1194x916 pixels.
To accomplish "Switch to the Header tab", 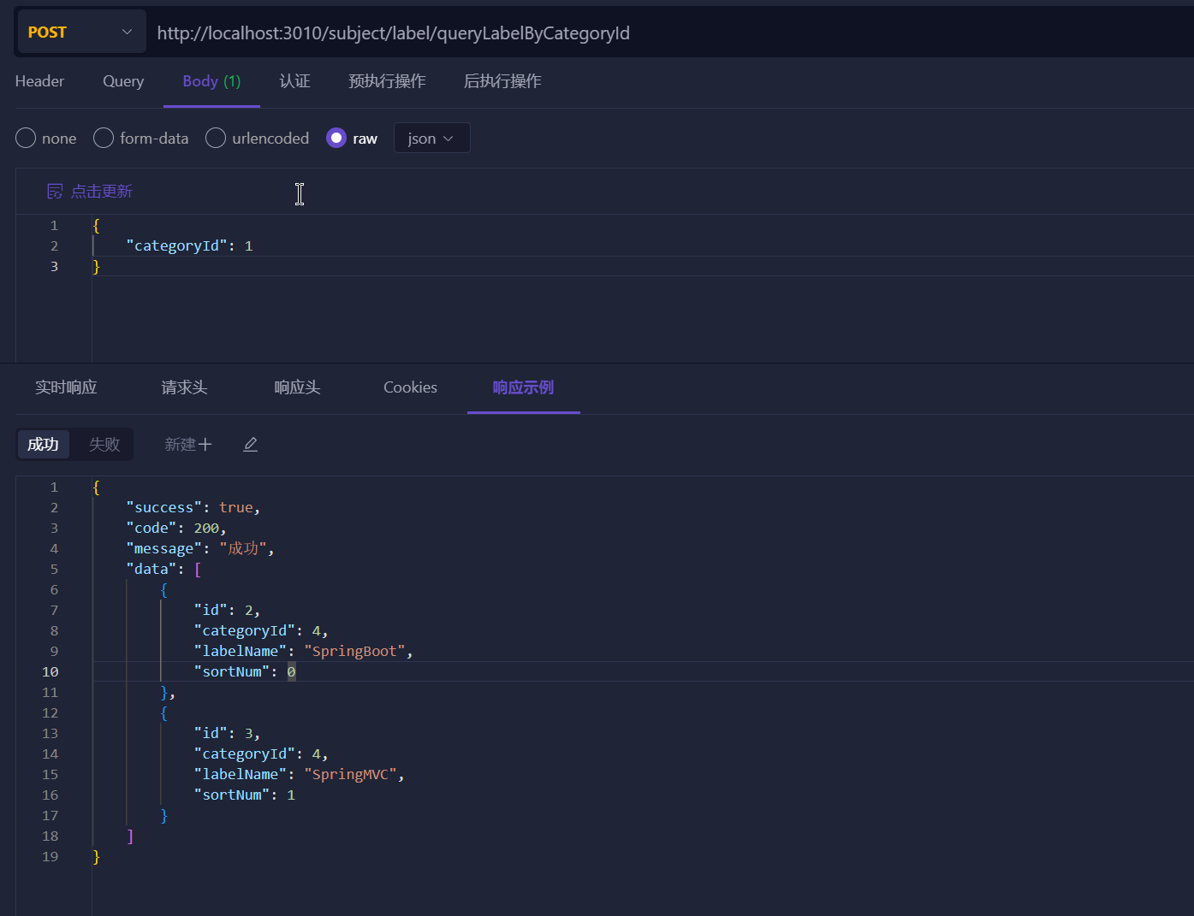I will click(x=39, y=81).
